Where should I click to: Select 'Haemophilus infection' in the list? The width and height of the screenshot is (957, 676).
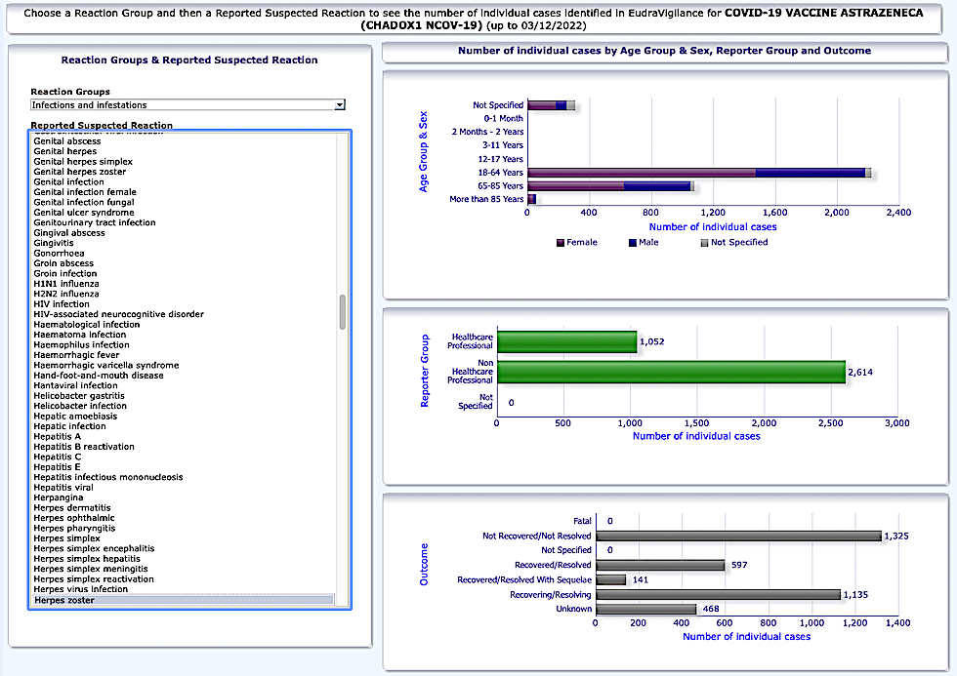[x=81, y=345]
